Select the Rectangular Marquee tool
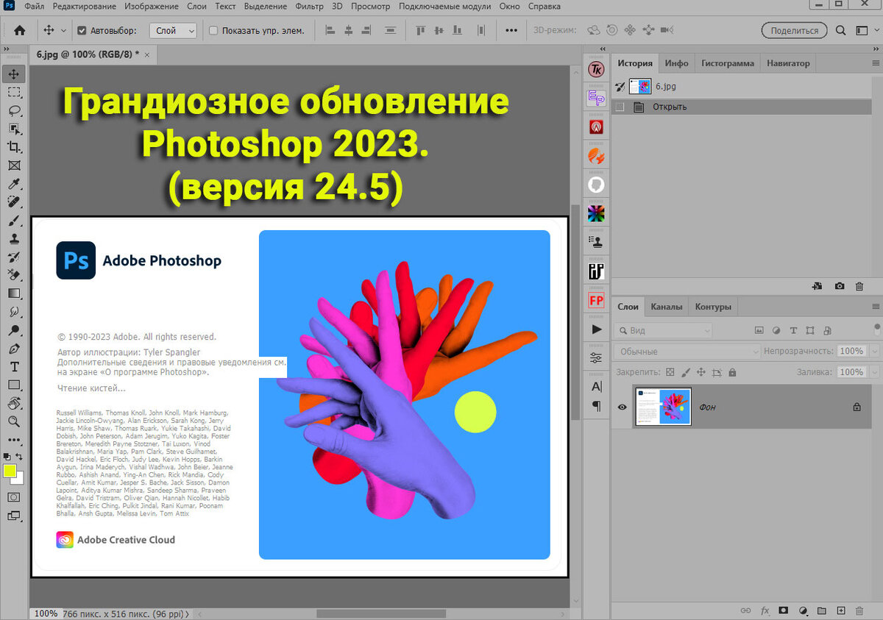The width and height of the screenshot is (883, 620). (x=14, y=93)
